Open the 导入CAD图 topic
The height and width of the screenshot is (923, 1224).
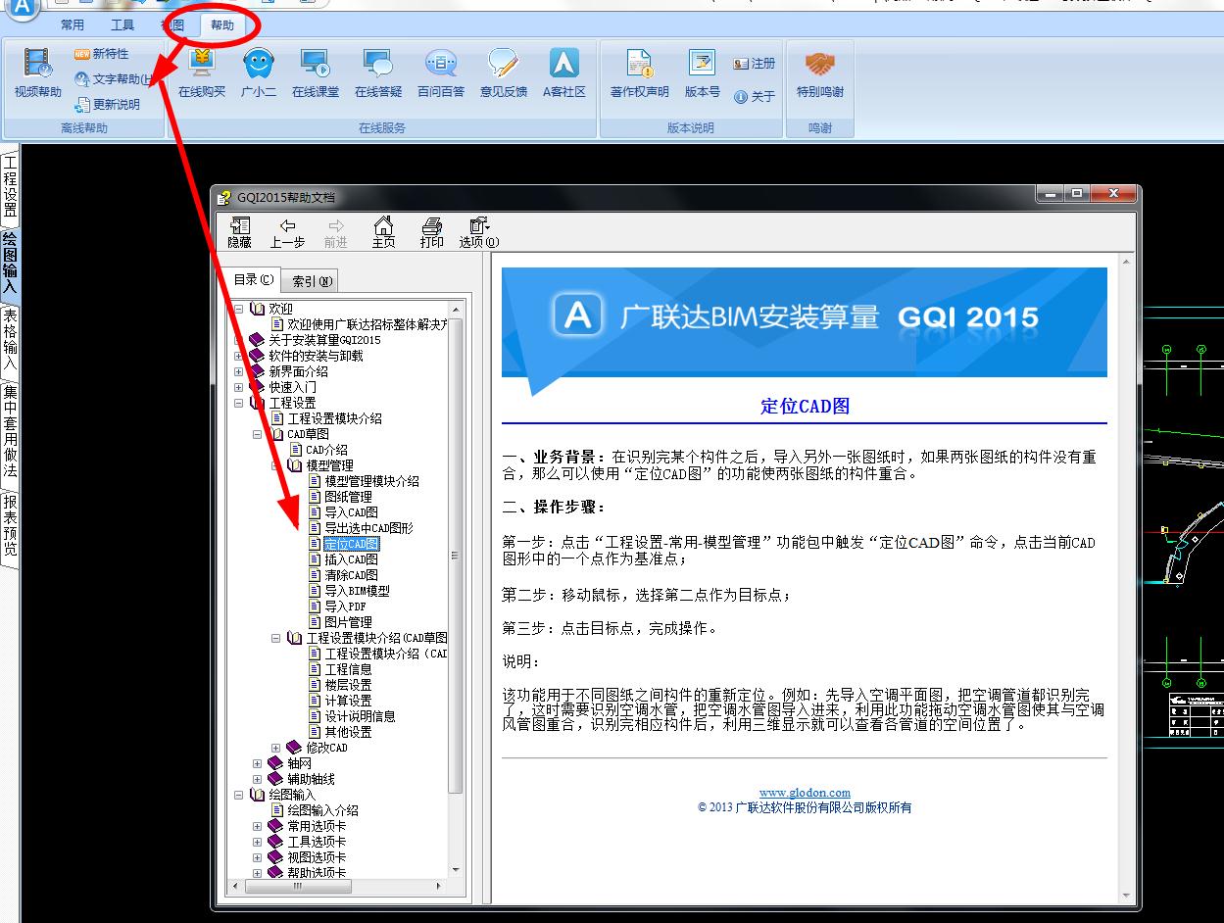(x=351, y=512)
